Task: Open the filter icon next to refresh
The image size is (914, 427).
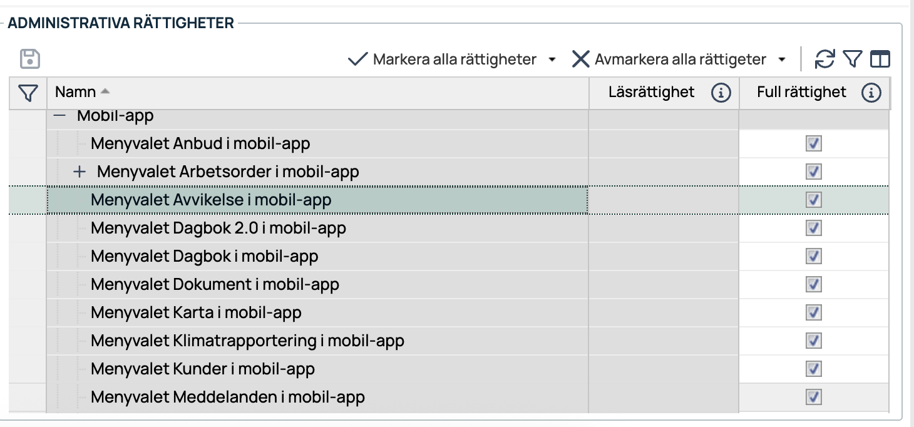Action: pyautogui.click(x=852, y=58)
